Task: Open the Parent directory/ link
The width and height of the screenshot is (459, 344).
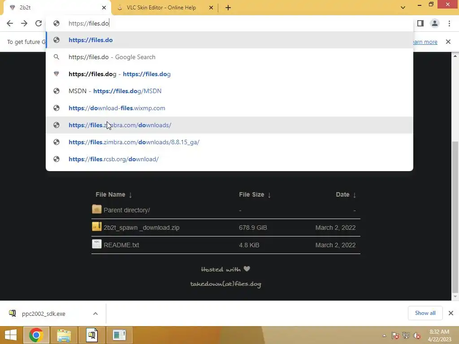Action: 127,210
